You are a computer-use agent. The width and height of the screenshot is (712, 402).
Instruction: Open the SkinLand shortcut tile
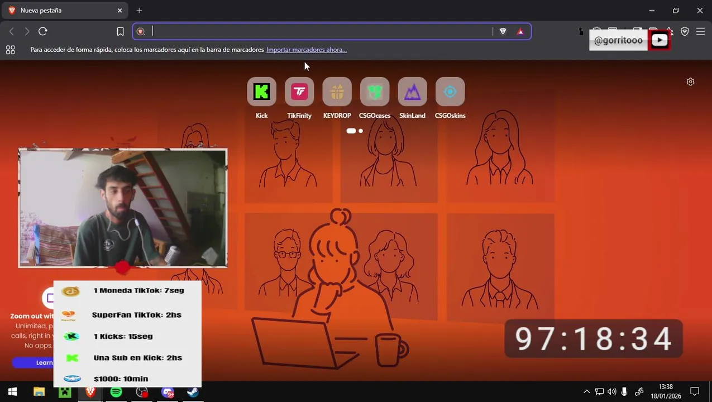pyautogui.click(x=412, y=92)
